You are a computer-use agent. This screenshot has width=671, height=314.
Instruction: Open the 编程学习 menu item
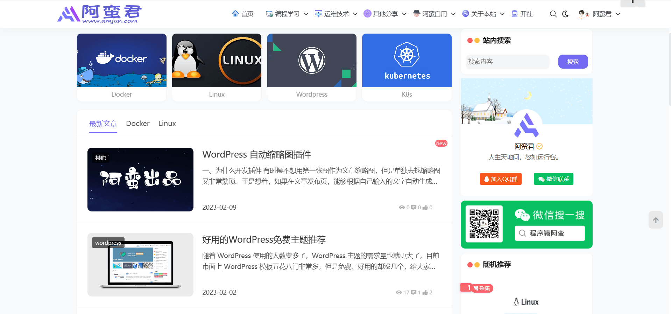pyautogui.click(x=287, y=14)
